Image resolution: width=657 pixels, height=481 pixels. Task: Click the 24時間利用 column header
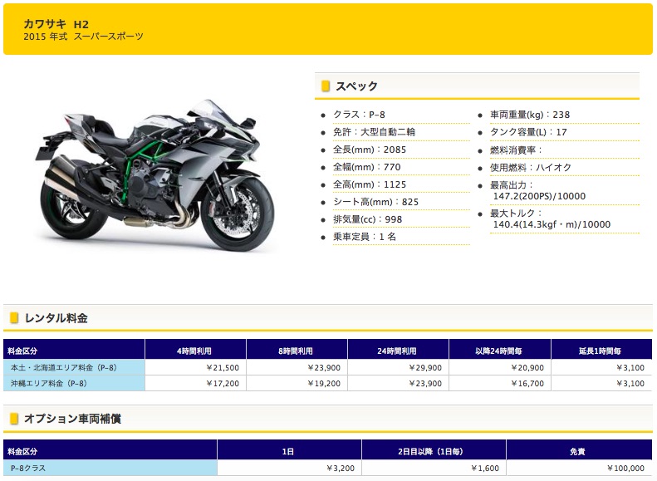coord(398,350)
